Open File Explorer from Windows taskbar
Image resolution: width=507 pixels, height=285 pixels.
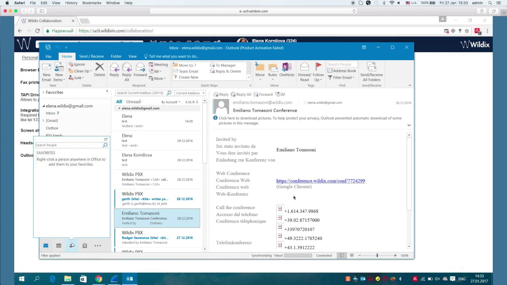68,279
